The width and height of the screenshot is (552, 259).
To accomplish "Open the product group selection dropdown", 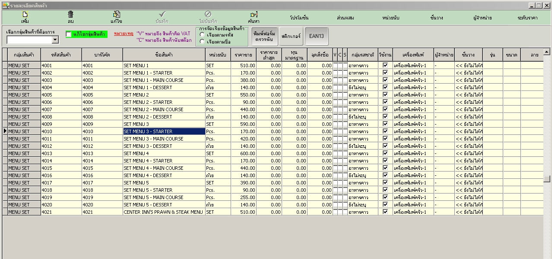I will pyautogui.click(x=55, y=40).
